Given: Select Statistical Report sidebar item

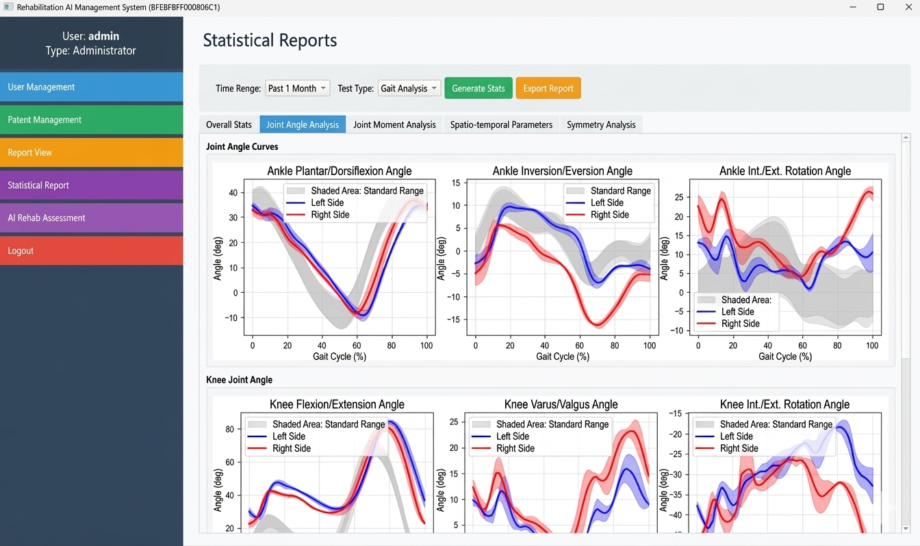Looking at the screenshot, I should [x=91, y=185].
